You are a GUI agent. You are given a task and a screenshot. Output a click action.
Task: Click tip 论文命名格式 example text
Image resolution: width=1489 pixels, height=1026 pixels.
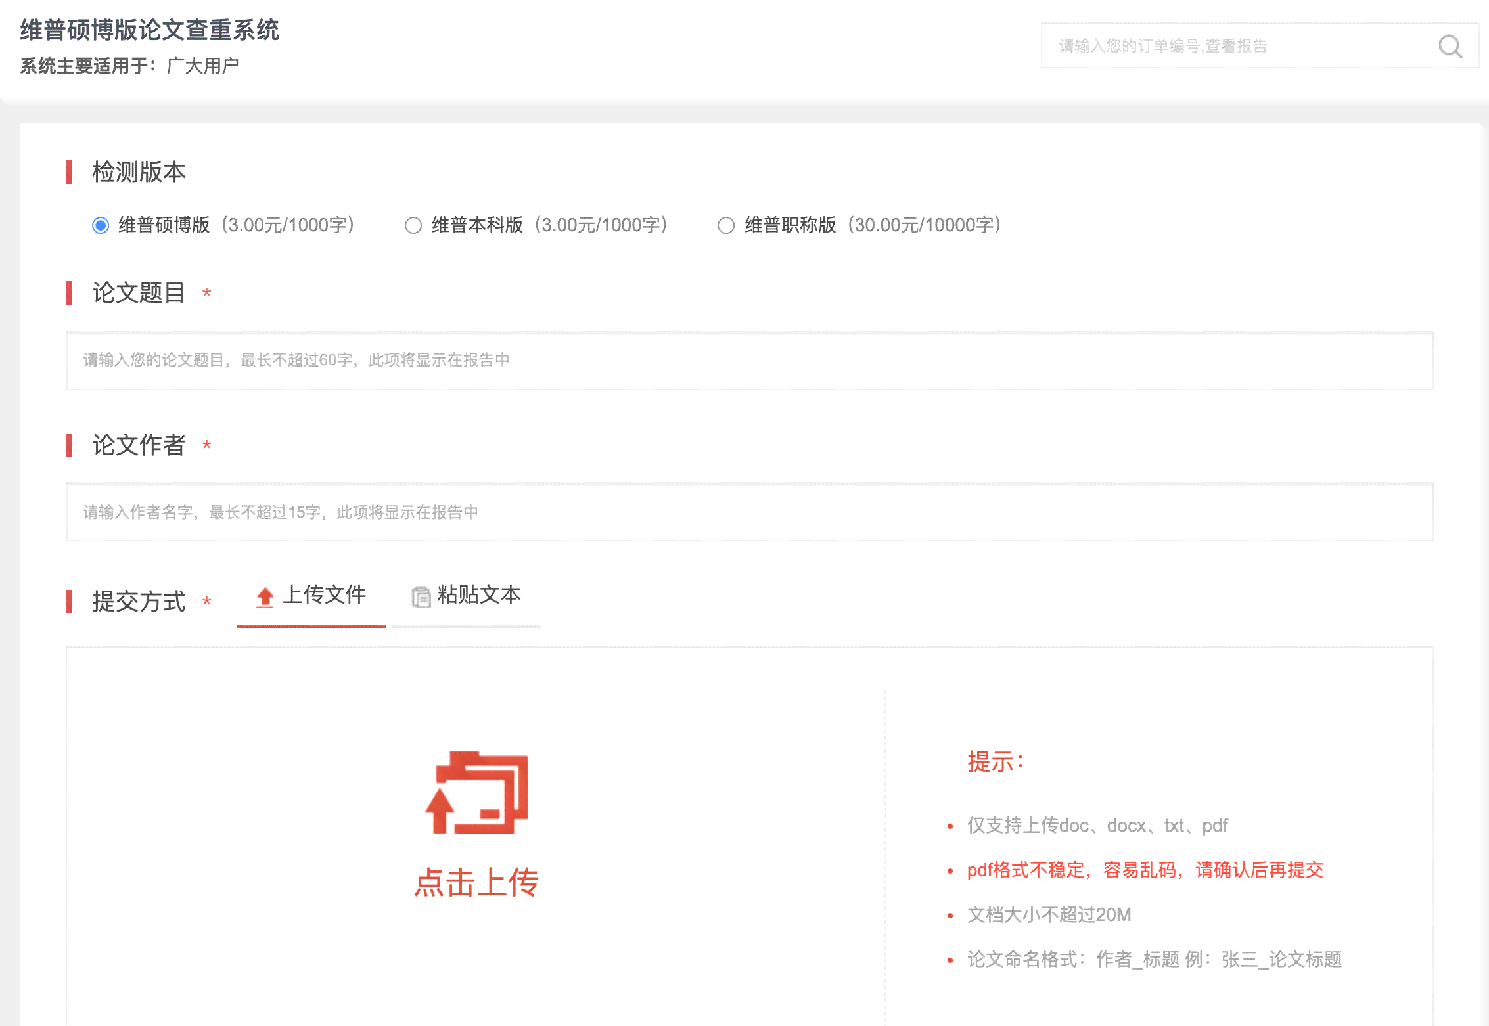tap(1155, 960)
